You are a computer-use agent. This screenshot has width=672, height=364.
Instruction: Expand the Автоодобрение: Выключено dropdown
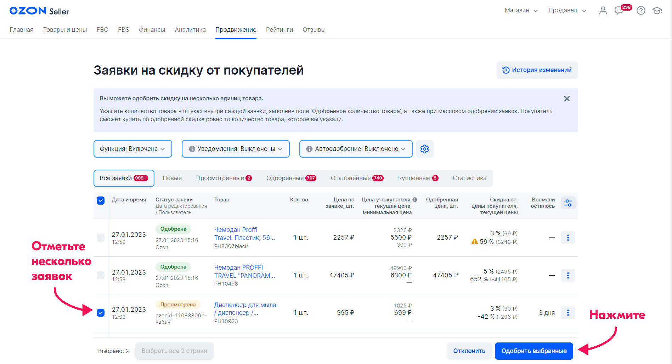point(356,149)
